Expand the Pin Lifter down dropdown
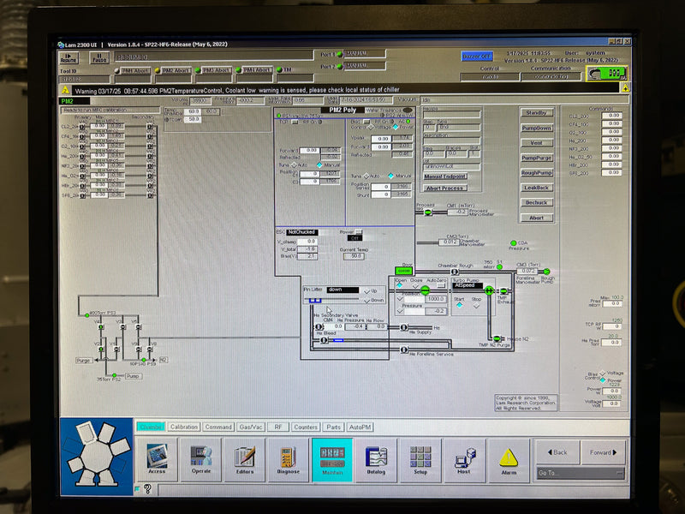The height and width of the screenshot is (514, 685). pos(343,290)
